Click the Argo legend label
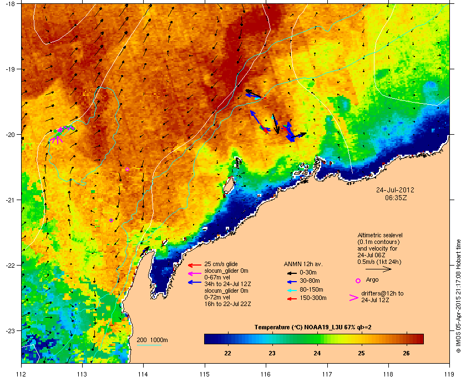This screenshot has height=377, width=466. coord(372,279)
